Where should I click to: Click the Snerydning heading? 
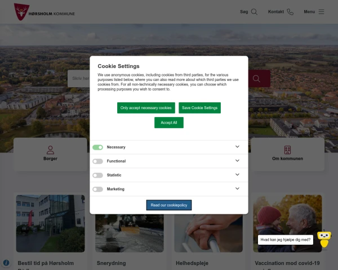coord(111,263)
